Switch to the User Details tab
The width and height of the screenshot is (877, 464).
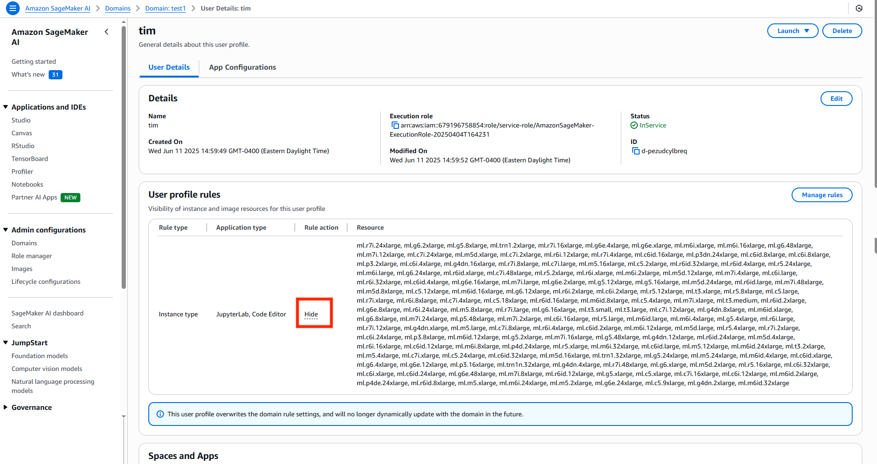[169, 67]
